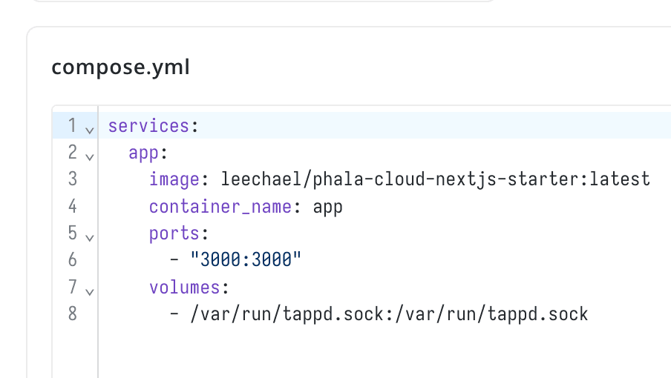Click the app key on line 2
671x378 pixels.
click(144, 153)
